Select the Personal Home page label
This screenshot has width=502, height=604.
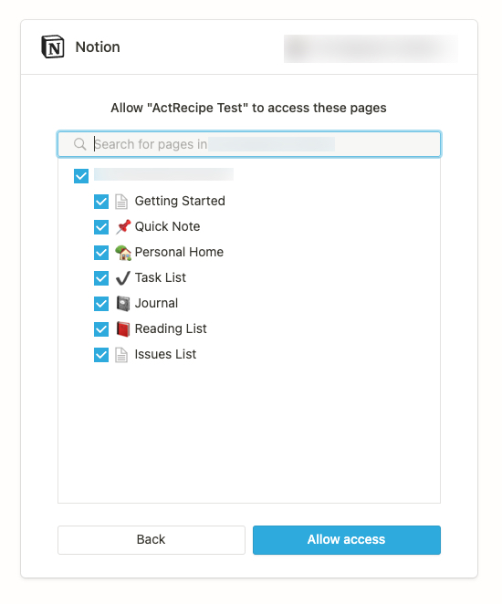[x=179, y=252]
